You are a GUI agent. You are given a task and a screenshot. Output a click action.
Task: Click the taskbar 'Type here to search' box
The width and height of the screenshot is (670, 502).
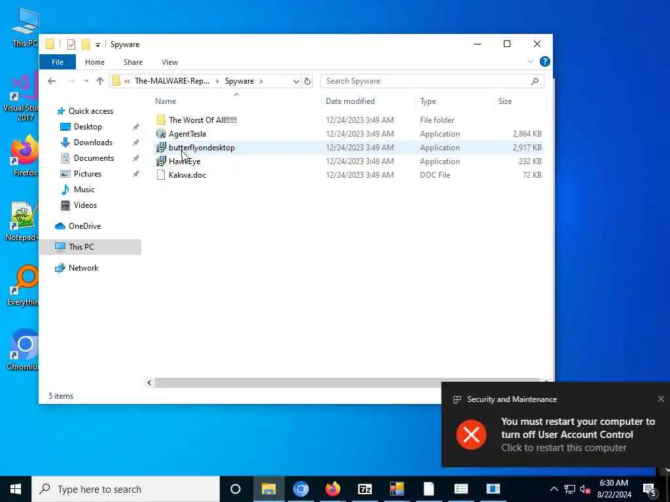(x=126, y=489)
